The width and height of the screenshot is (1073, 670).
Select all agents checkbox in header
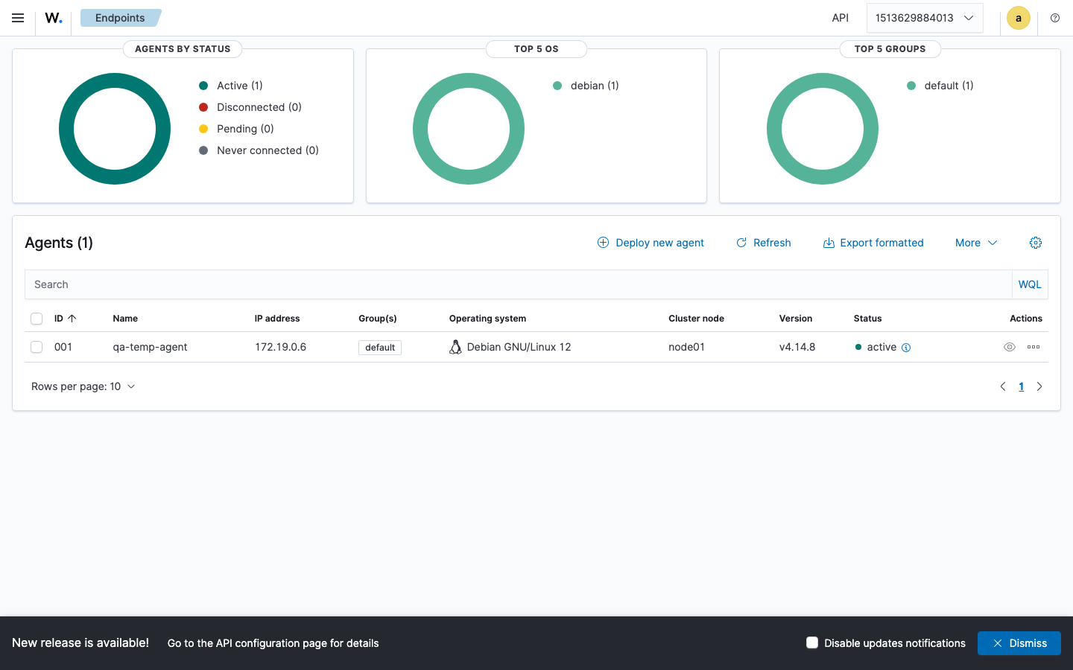[x=37, y=319]
